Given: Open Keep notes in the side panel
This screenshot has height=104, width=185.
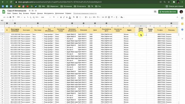Looking at the screenshot, I should (182, 24).
